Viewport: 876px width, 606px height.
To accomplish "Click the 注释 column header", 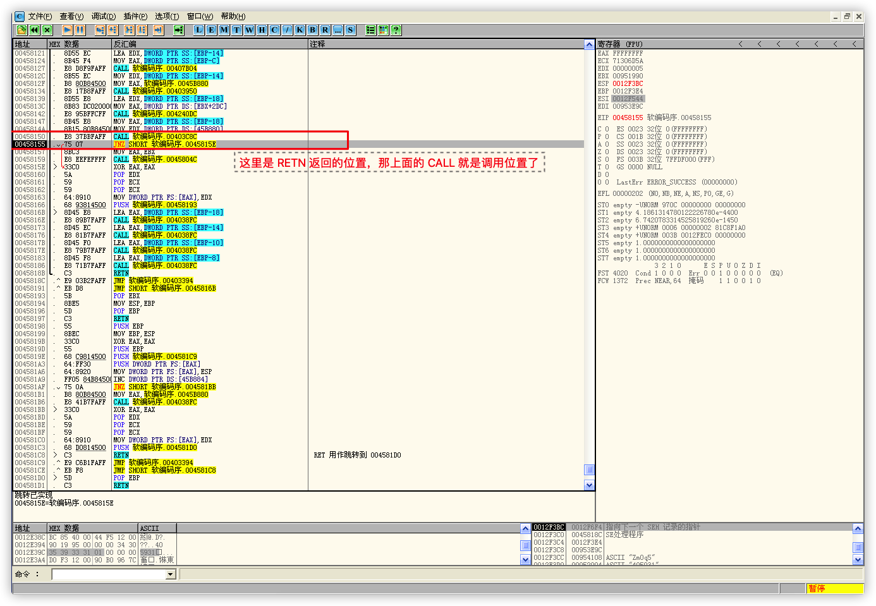I will pos(317,44).
